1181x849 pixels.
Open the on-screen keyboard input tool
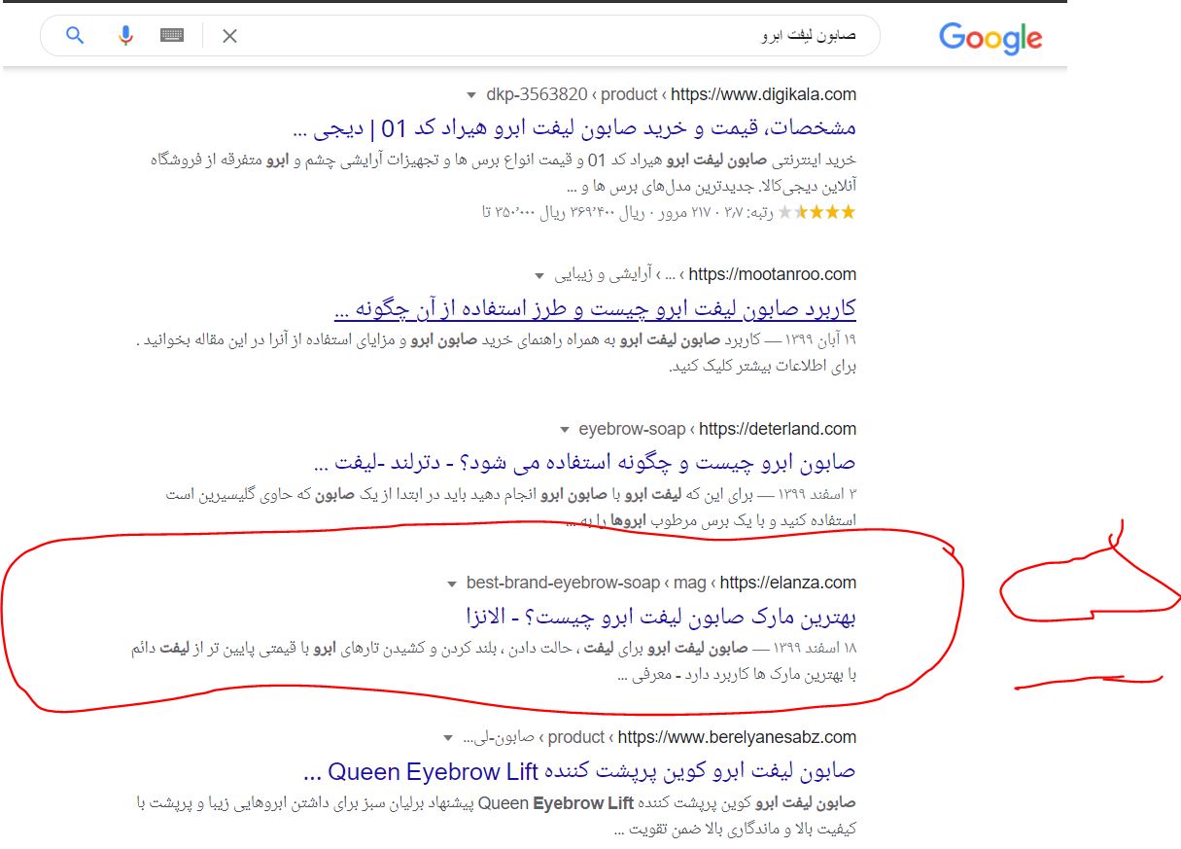point(173,36)
